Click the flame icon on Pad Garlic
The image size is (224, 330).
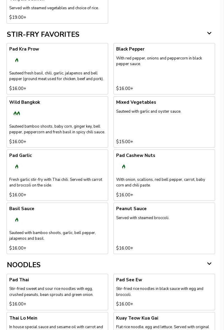pyautogui.click(x=17, y=167)
